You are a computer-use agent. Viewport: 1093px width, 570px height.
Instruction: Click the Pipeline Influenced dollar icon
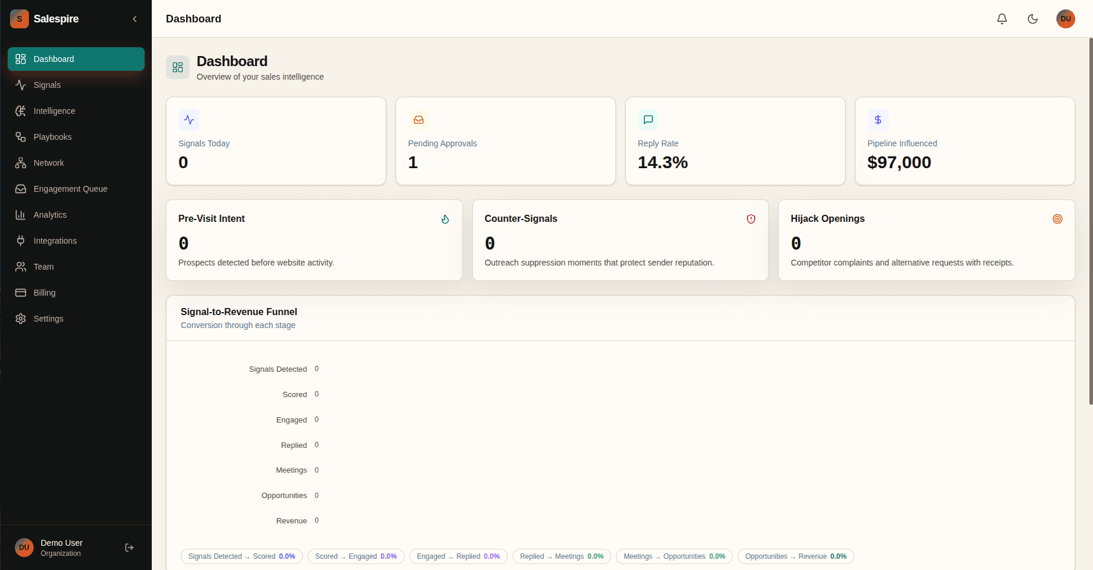[878, 120]
